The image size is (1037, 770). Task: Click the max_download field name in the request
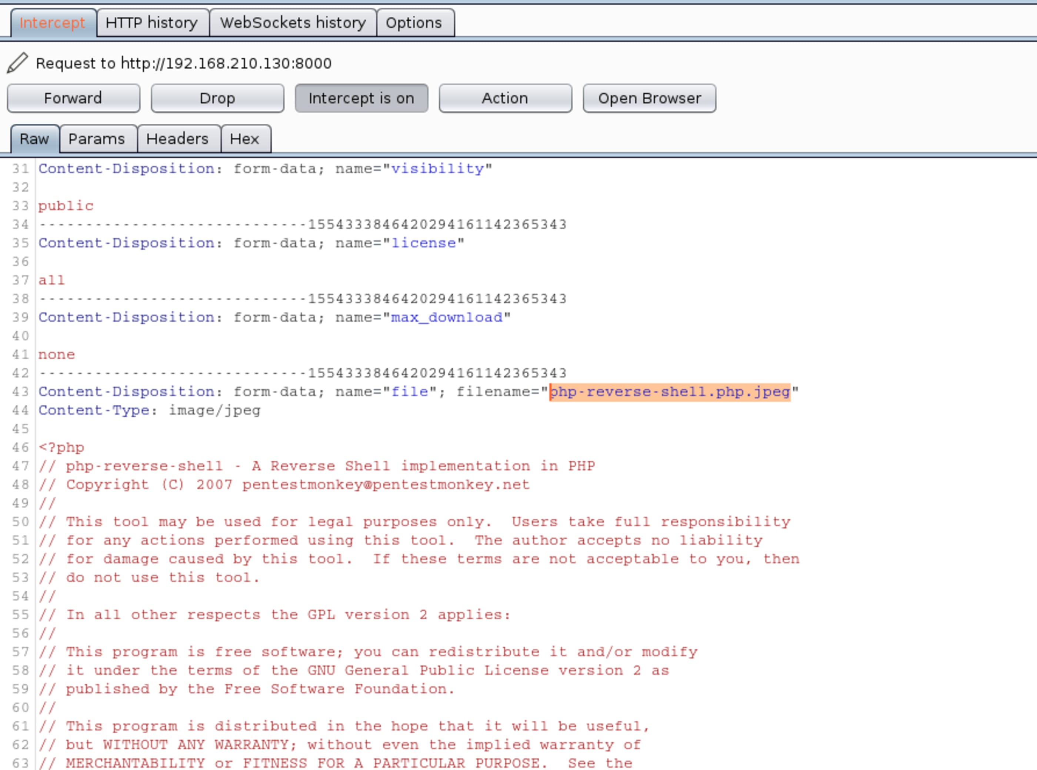click(x=447, y=317)
